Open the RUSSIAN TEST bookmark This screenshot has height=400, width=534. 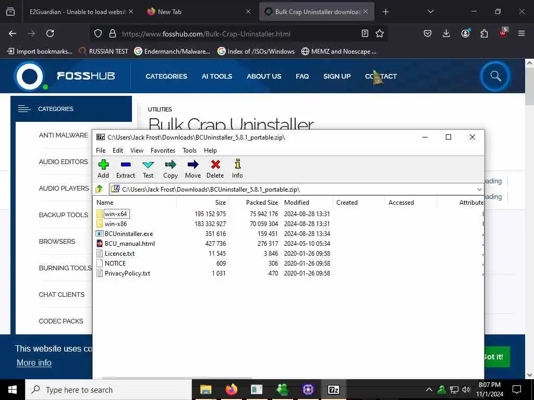tap(104, 52)
